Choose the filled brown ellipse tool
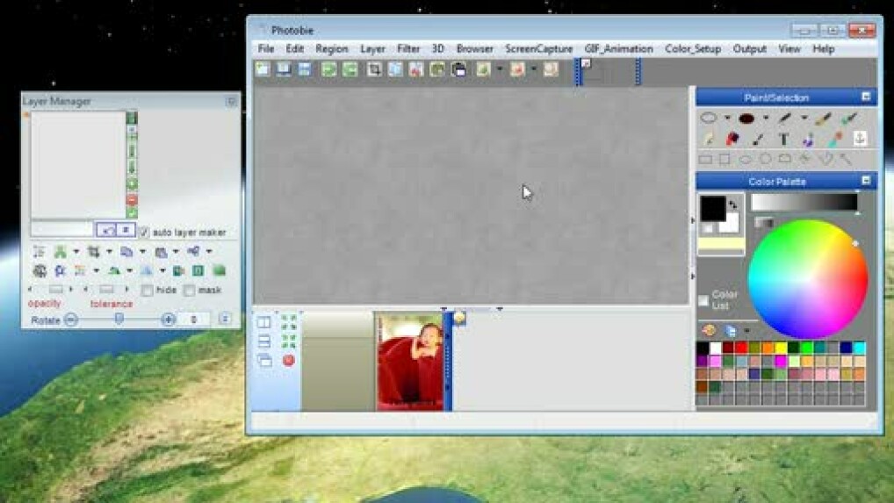Viewport: 894px width, 503px height. tap(746, 118)
